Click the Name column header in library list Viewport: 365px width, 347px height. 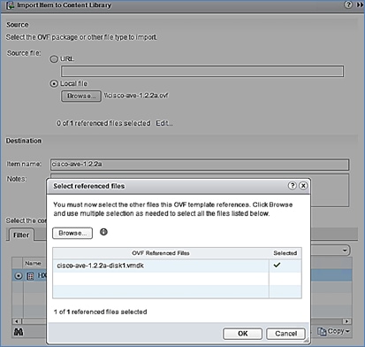[x=33, y=263]
